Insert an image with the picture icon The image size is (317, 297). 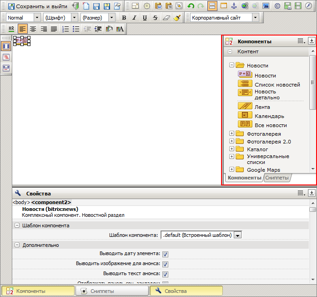click(266, 6)
